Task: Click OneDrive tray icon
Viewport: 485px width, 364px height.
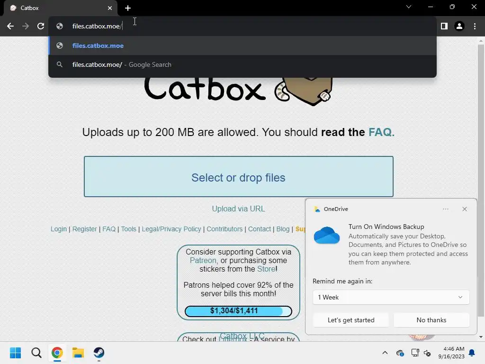Action: point(400,353)
